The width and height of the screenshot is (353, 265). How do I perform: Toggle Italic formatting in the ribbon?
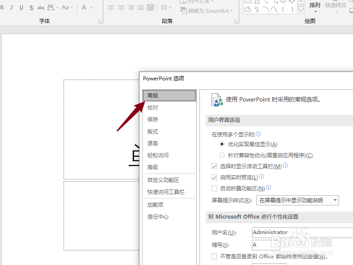[x=11, y=8]
